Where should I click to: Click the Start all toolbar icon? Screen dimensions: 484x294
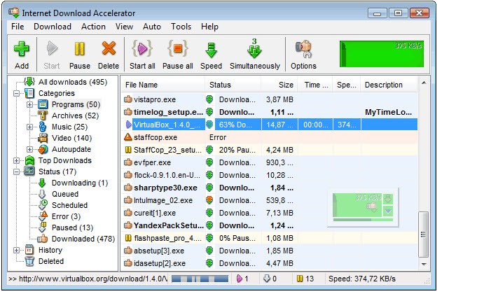tap(142, 49)
